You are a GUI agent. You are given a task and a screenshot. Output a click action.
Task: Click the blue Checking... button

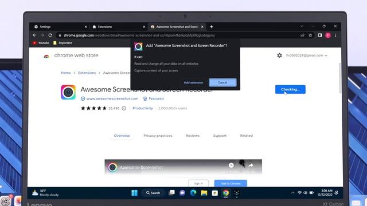[x=290, y=89]
